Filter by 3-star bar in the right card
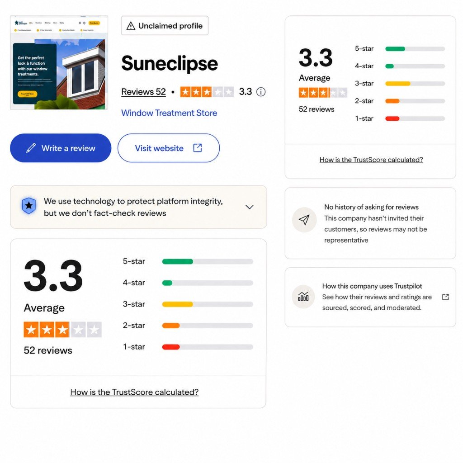This screenshot has width=463, height=463. pos(415,84)
